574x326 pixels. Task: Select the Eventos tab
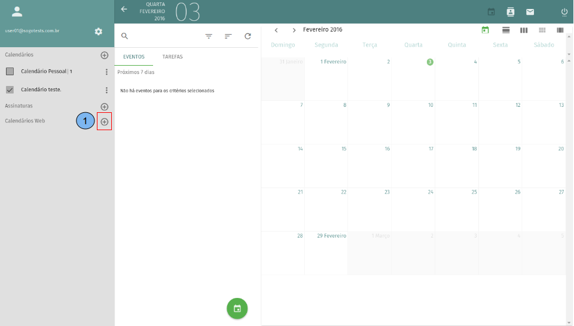[x=133, y=57]
